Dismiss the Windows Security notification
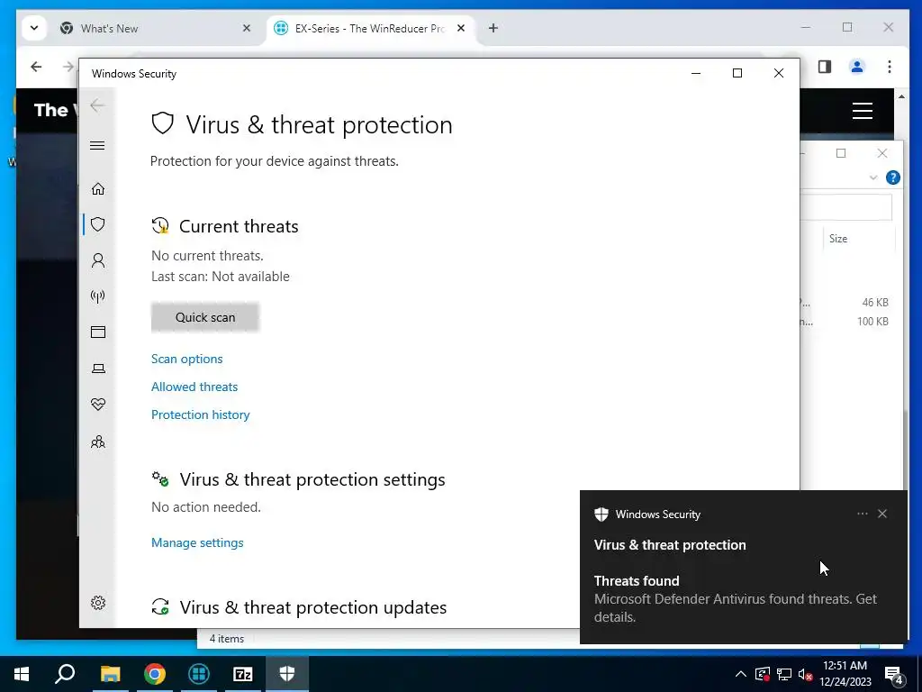922x692 pixels. coord(882,514)
